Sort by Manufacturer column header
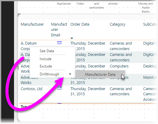158x124 pixels. point(32,24)
